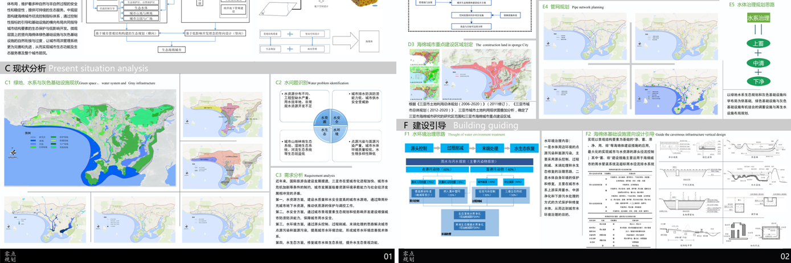Select the 过程削减 step box
Image resolution: width=791 pixels, height=263 pixels.
[x=455, y=148]
